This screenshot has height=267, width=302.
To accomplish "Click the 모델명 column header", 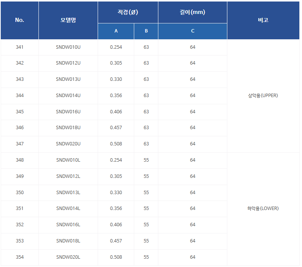I will click(68, 20).
